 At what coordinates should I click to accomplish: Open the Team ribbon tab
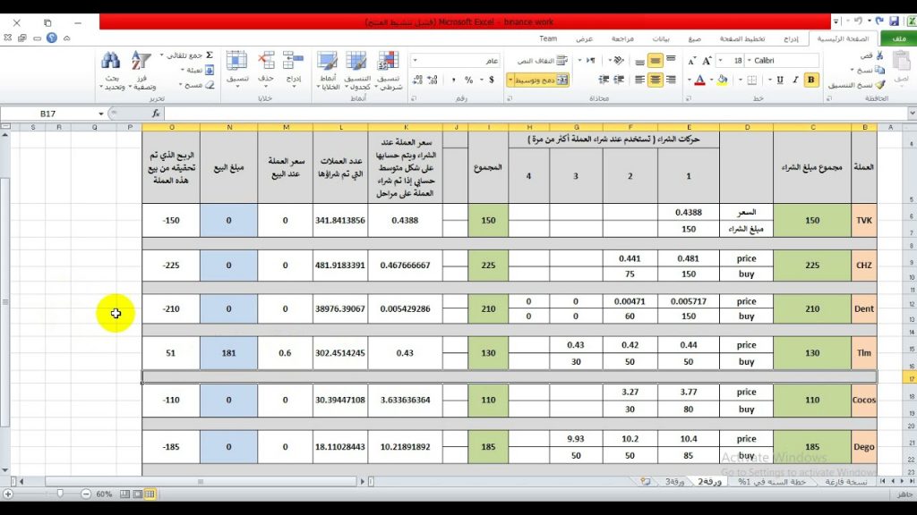click(548, 38)
